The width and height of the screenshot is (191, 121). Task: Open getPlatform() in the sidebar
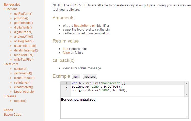23,14
